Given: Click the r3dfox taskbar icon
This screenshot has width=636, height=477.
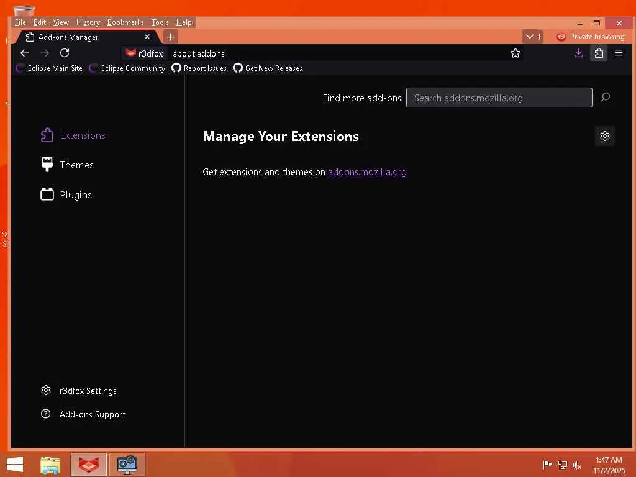Looking at the screenshot, I should click(89, 465).
